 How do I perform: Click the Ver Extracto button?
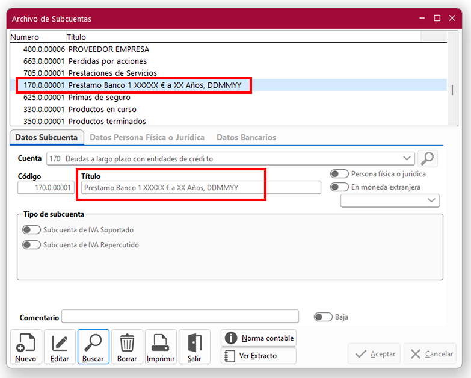click(259, 356)
